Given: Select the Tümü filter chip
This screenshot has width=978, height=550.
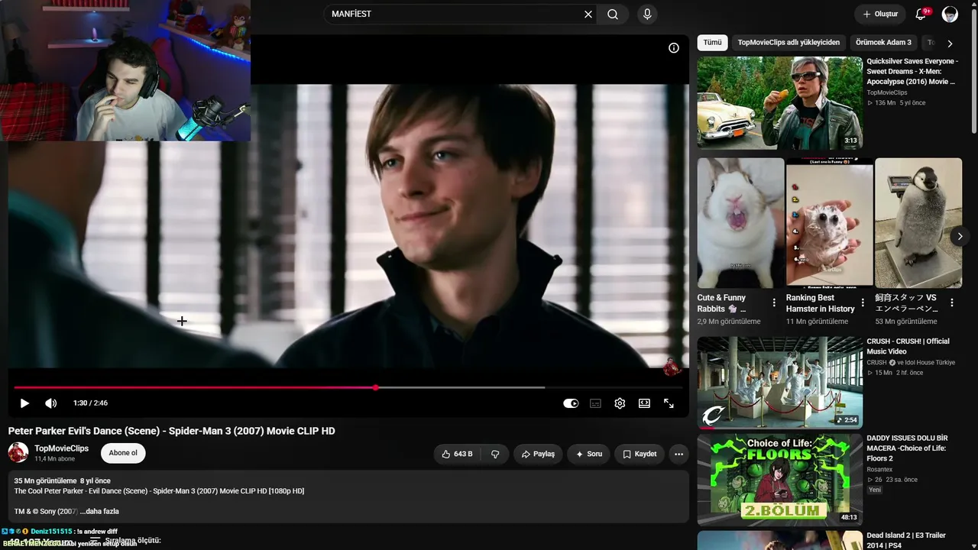Looking at the screenshot, I should click(x=712, y=43).
